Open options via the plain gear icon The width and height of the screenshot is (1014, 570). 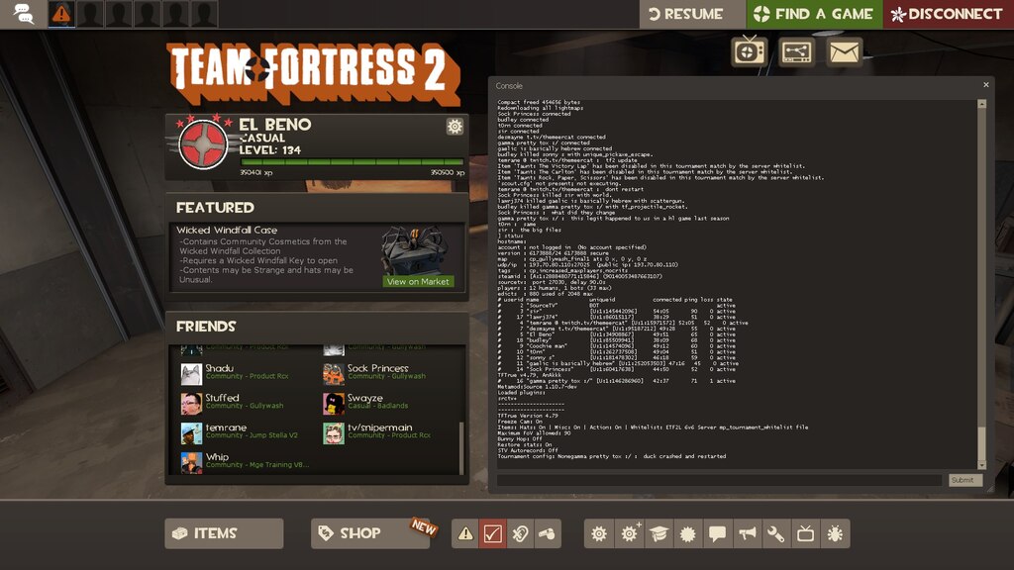tap(599, 533)
